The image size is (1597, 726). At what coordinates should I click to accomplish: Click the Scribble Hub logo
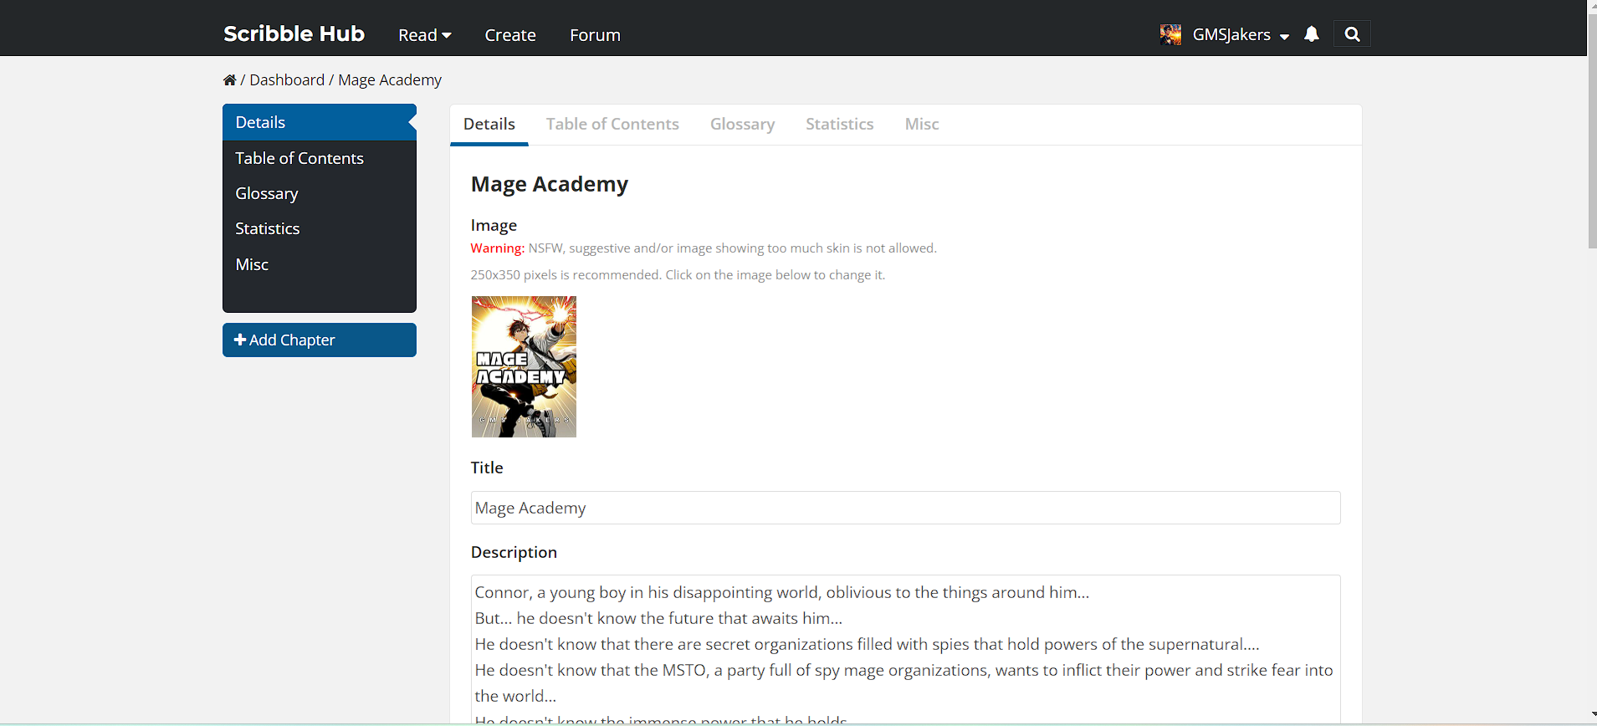[x=294, y=34]
